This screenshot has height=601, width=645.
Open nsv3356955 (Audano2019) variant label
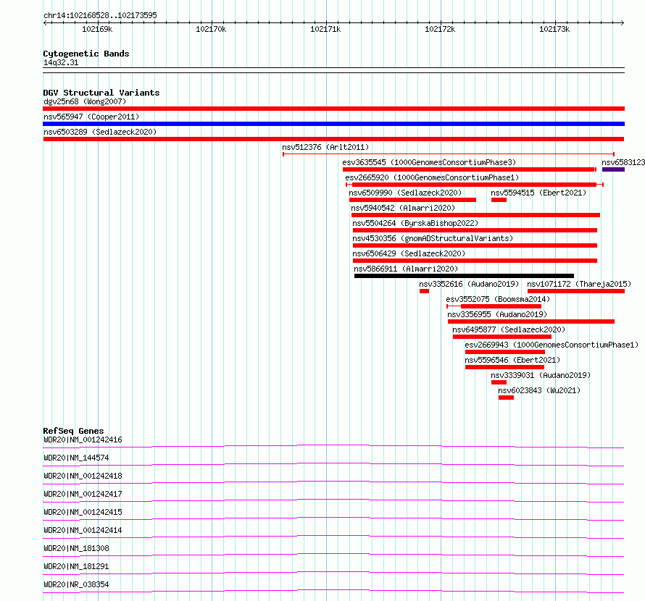tap(497, 314)
